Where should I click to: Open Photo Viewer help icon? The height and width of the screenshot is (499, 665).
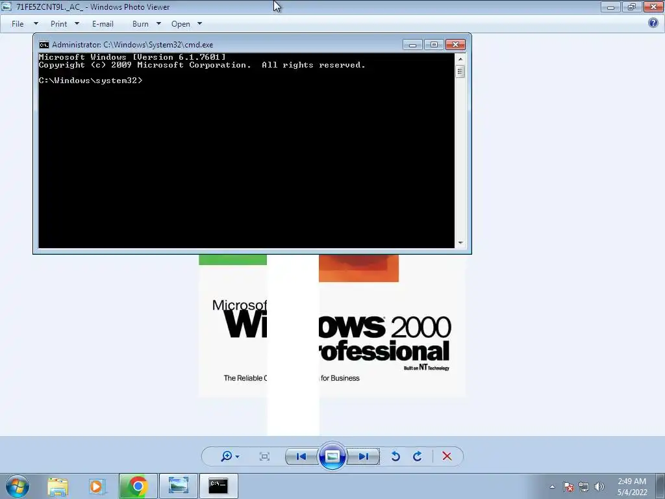click(x=653, y=23)
